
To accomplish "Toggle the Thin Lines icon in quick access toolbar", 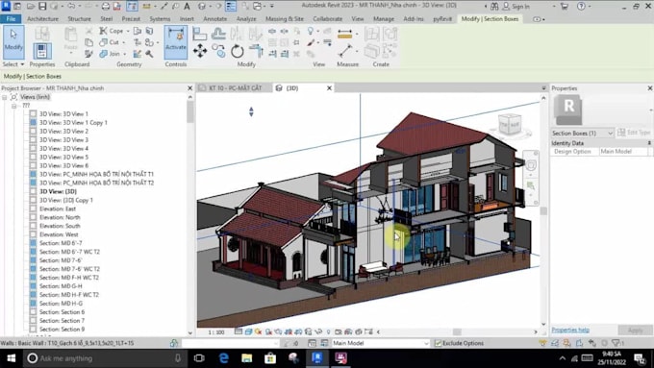I will click(231, 7).
